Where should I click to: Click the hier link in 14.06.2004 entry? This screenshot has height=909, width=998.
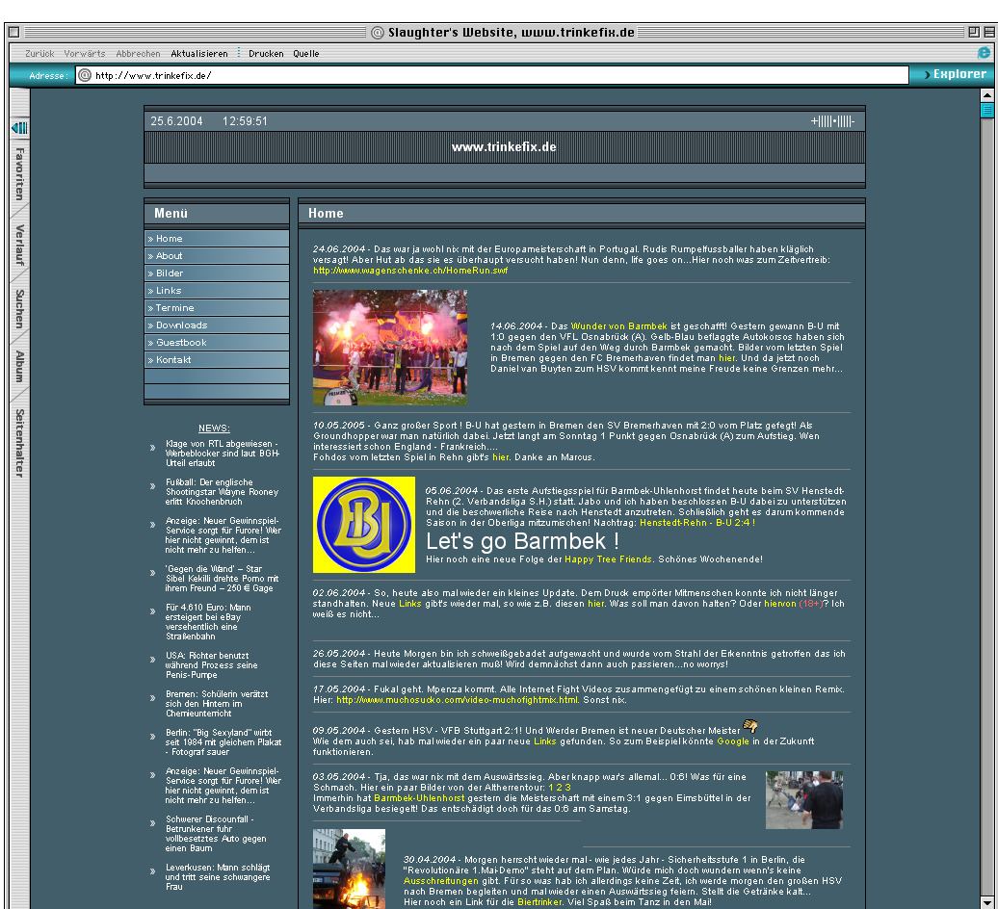pyautogui.click(x=726, y=358)
